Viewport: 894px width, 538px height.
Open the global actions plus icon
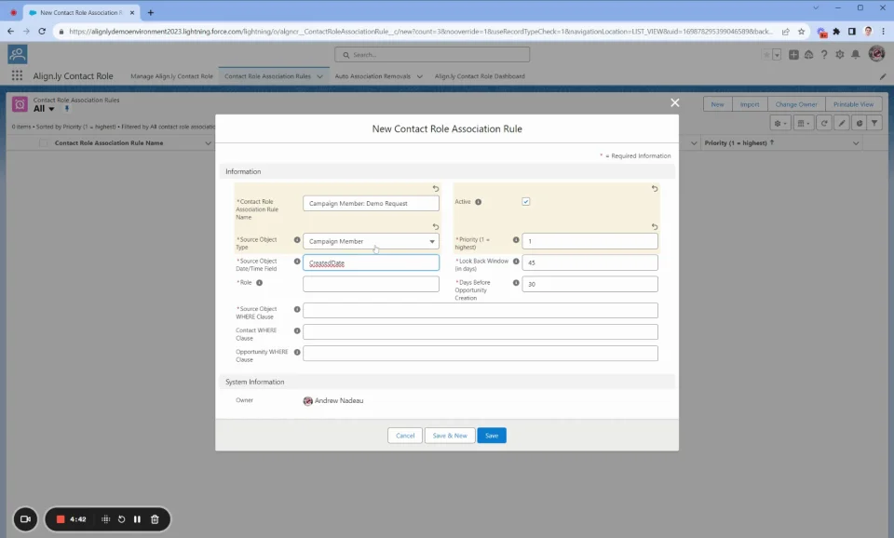tap(793, 55)
